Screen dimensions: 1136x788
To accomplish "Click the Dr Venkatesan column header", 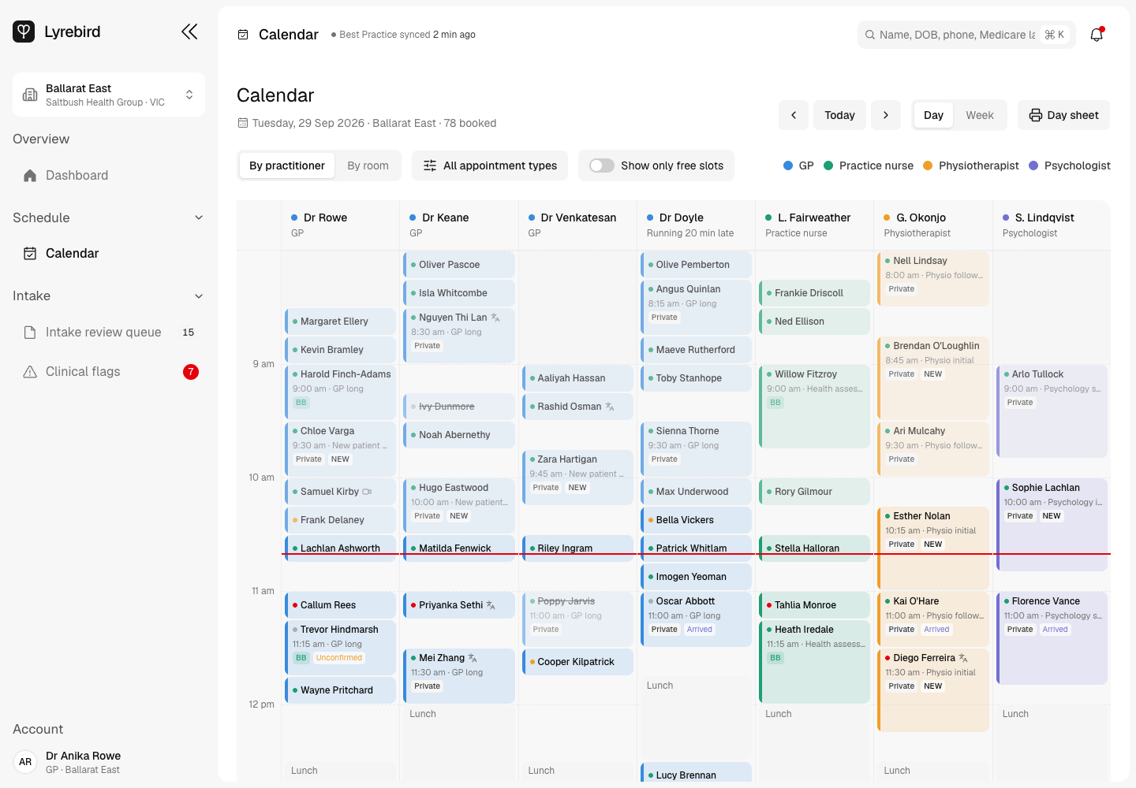I will (577, 225).
